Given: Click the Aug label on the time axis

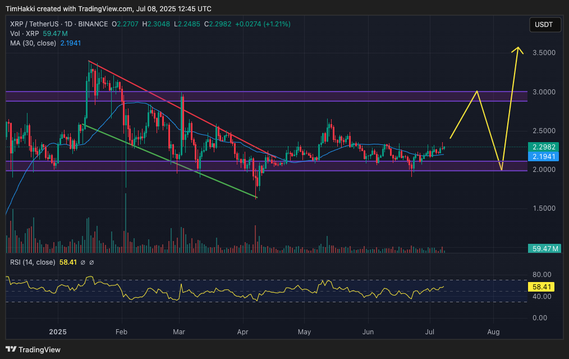Looking at the screenshot, I should (x=493, y=332).
